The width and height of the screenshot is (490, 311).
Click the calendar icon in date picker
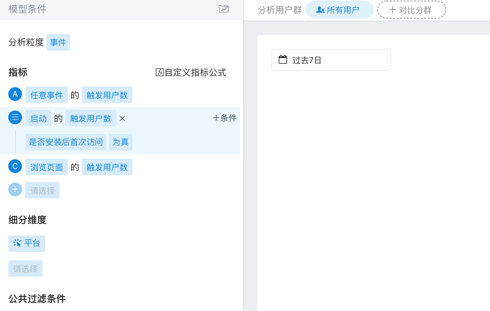tap(283, 60)
